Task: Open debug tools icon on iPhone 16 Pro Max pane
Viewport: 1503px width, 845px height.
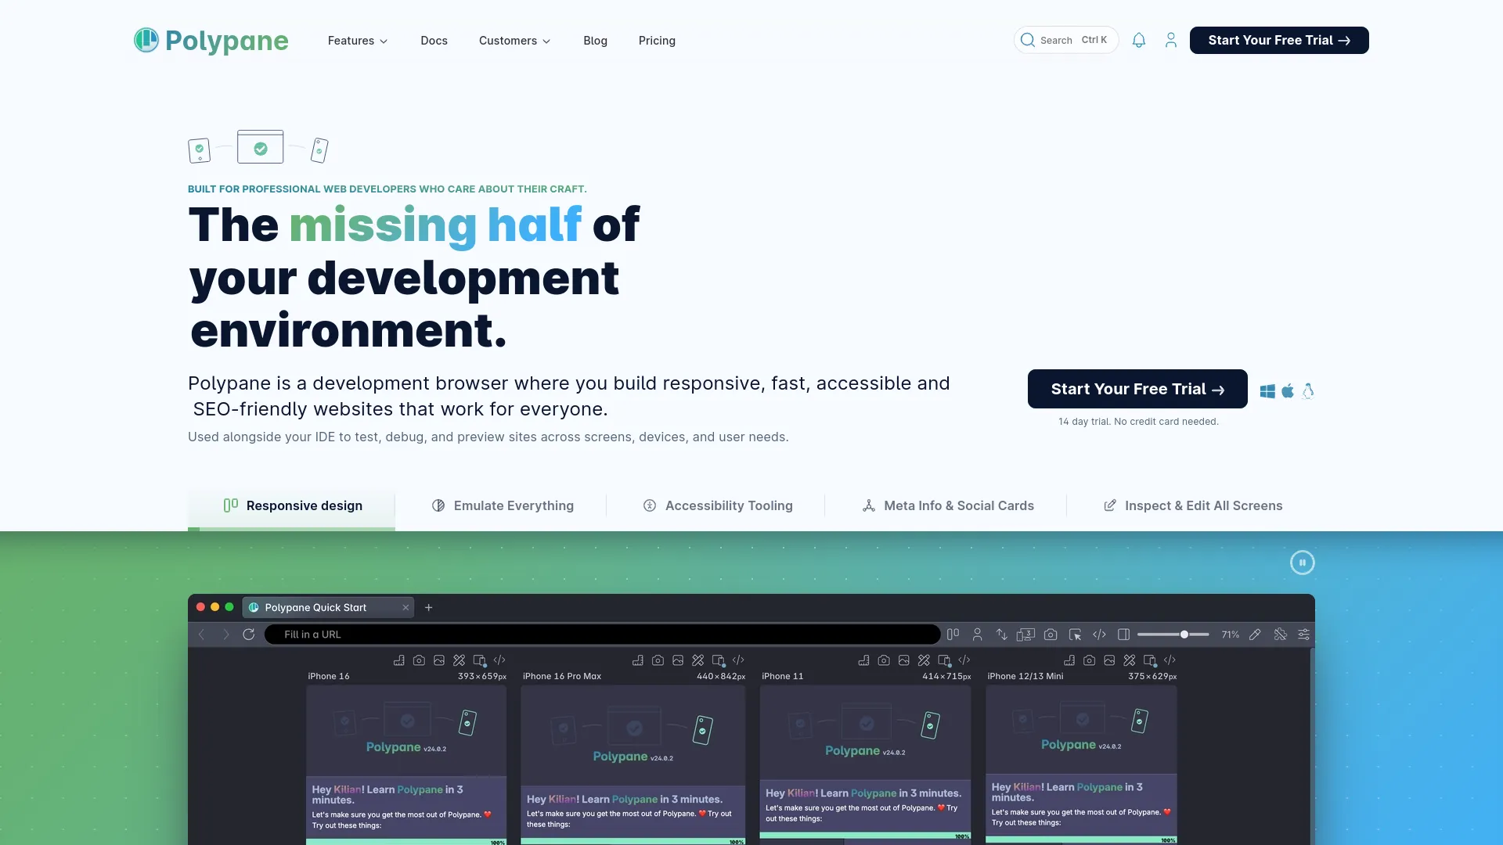Action: 697,660
